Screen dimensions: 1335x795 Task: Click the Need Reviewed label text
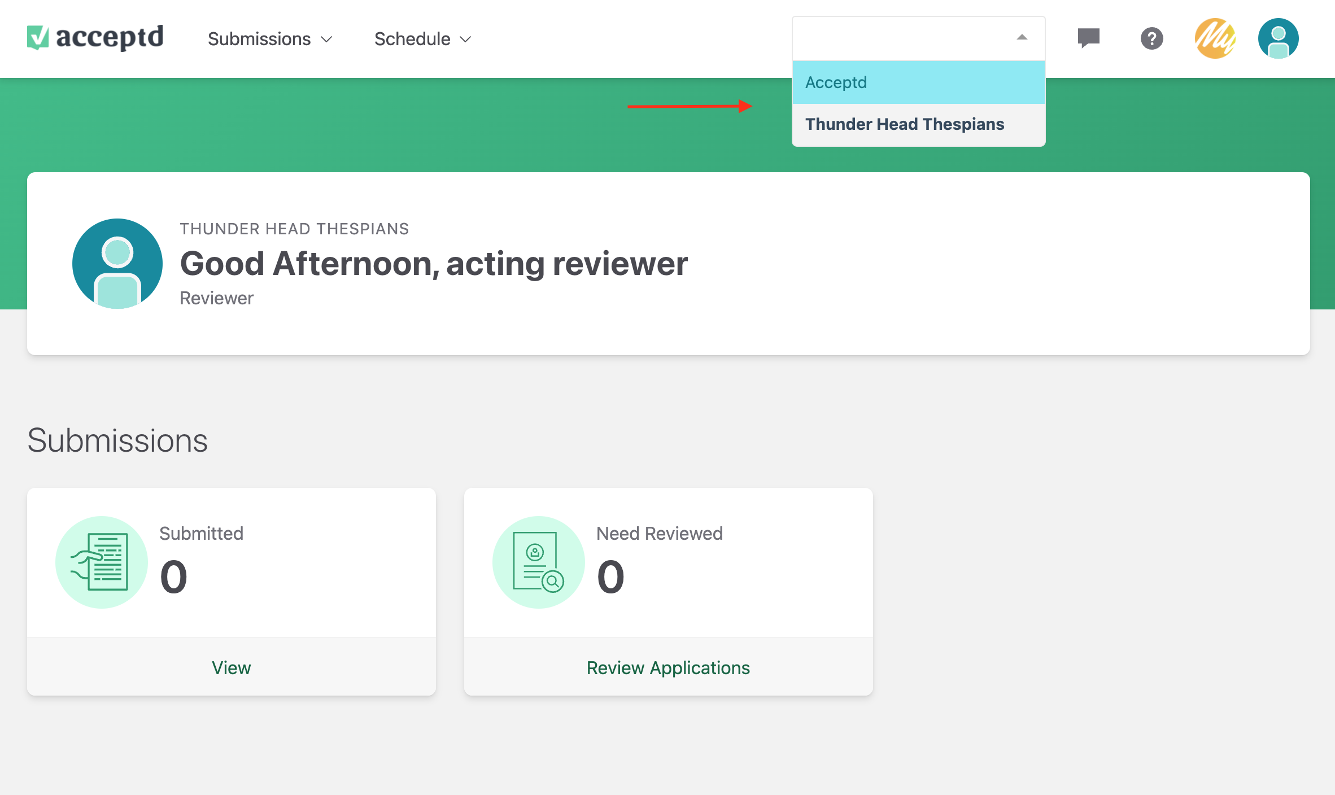tap(660, 534)
